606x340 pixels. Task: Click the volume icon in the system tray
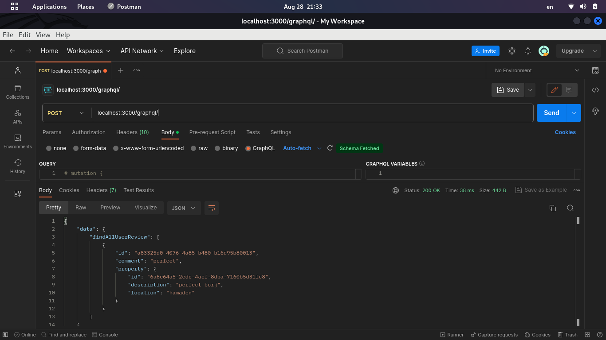[x=583, y=7]
